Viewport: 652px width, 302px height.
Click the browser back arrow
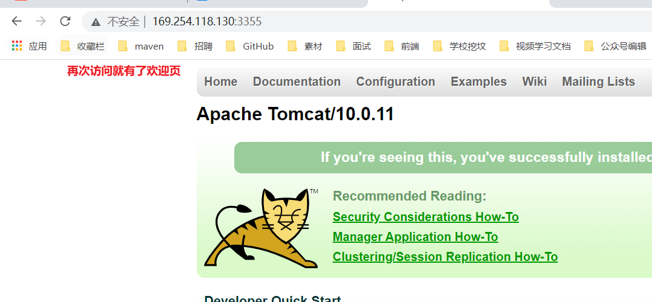point(16,21)
